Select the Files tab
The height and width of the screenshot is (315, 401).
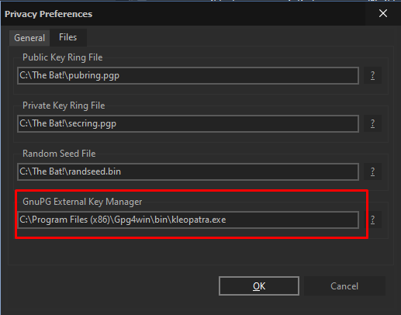[x=68, y=37]
